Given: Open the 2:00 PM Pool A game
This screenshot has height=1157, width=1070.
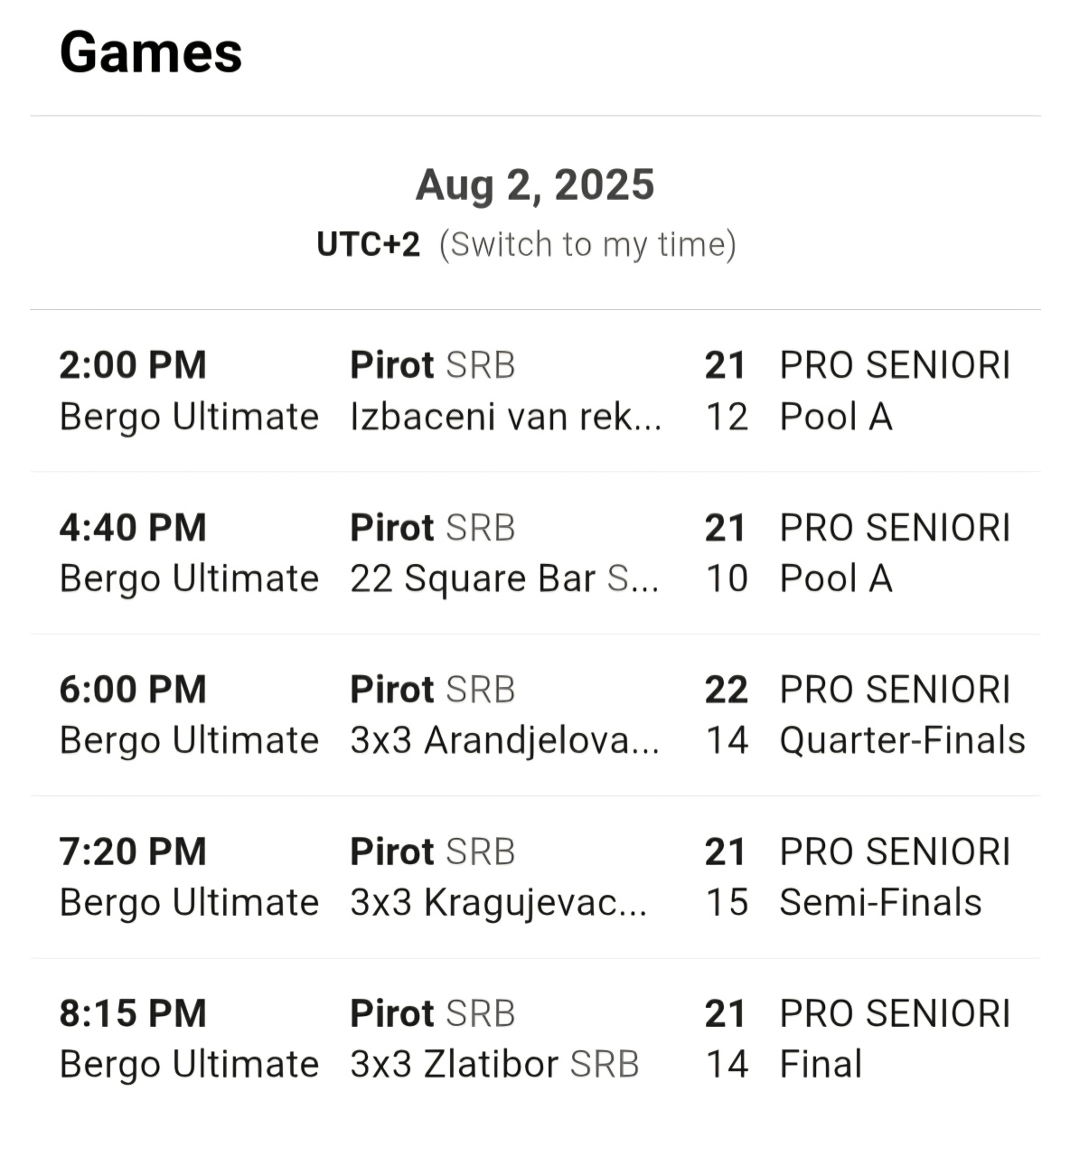Looking at the screenshot, I should [835, 418].
